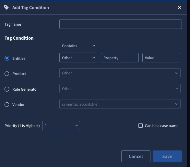Click the Save button
This screenshot has width=190, height=167.
pyautogui.click(x=167, y=156)
